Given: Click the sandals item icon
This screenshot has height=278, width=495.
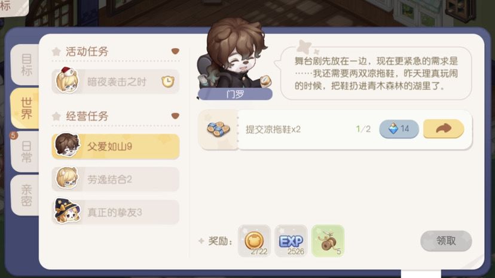Looking at the screenshot, I should pyautogui.click(x=218, y=129).
